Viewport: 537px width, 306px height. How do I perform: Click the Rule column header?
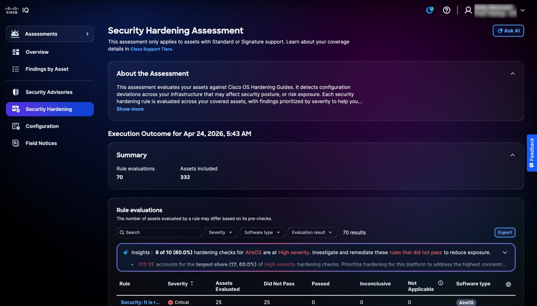(x=125, y=284)
